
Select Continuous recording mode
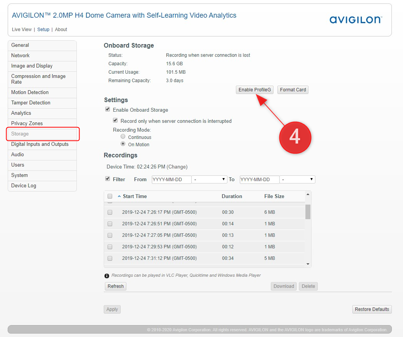pos(123,137)
